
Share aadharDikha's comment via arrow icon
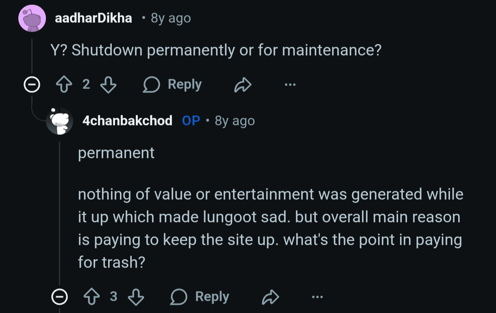243,85
